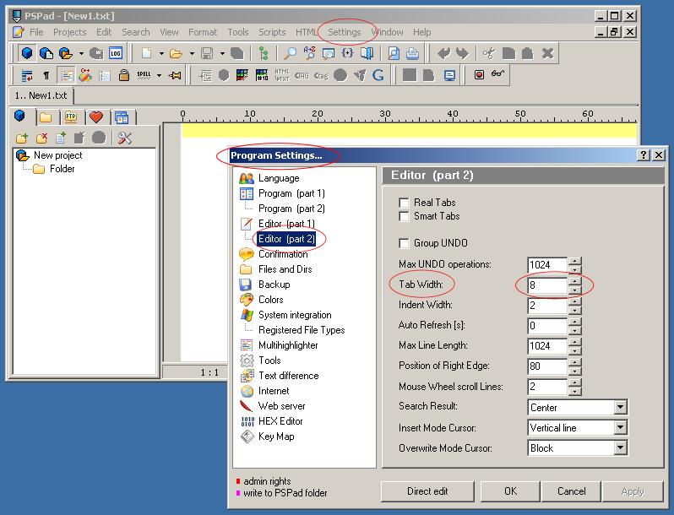Click the Direct edit button
The image size is (674, 515).
point(427,491)
